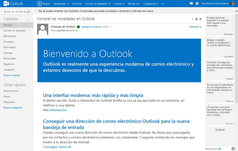238x151 pixels.
Task: Expand the Responder dropdown arrow
Action: [68, 4]
